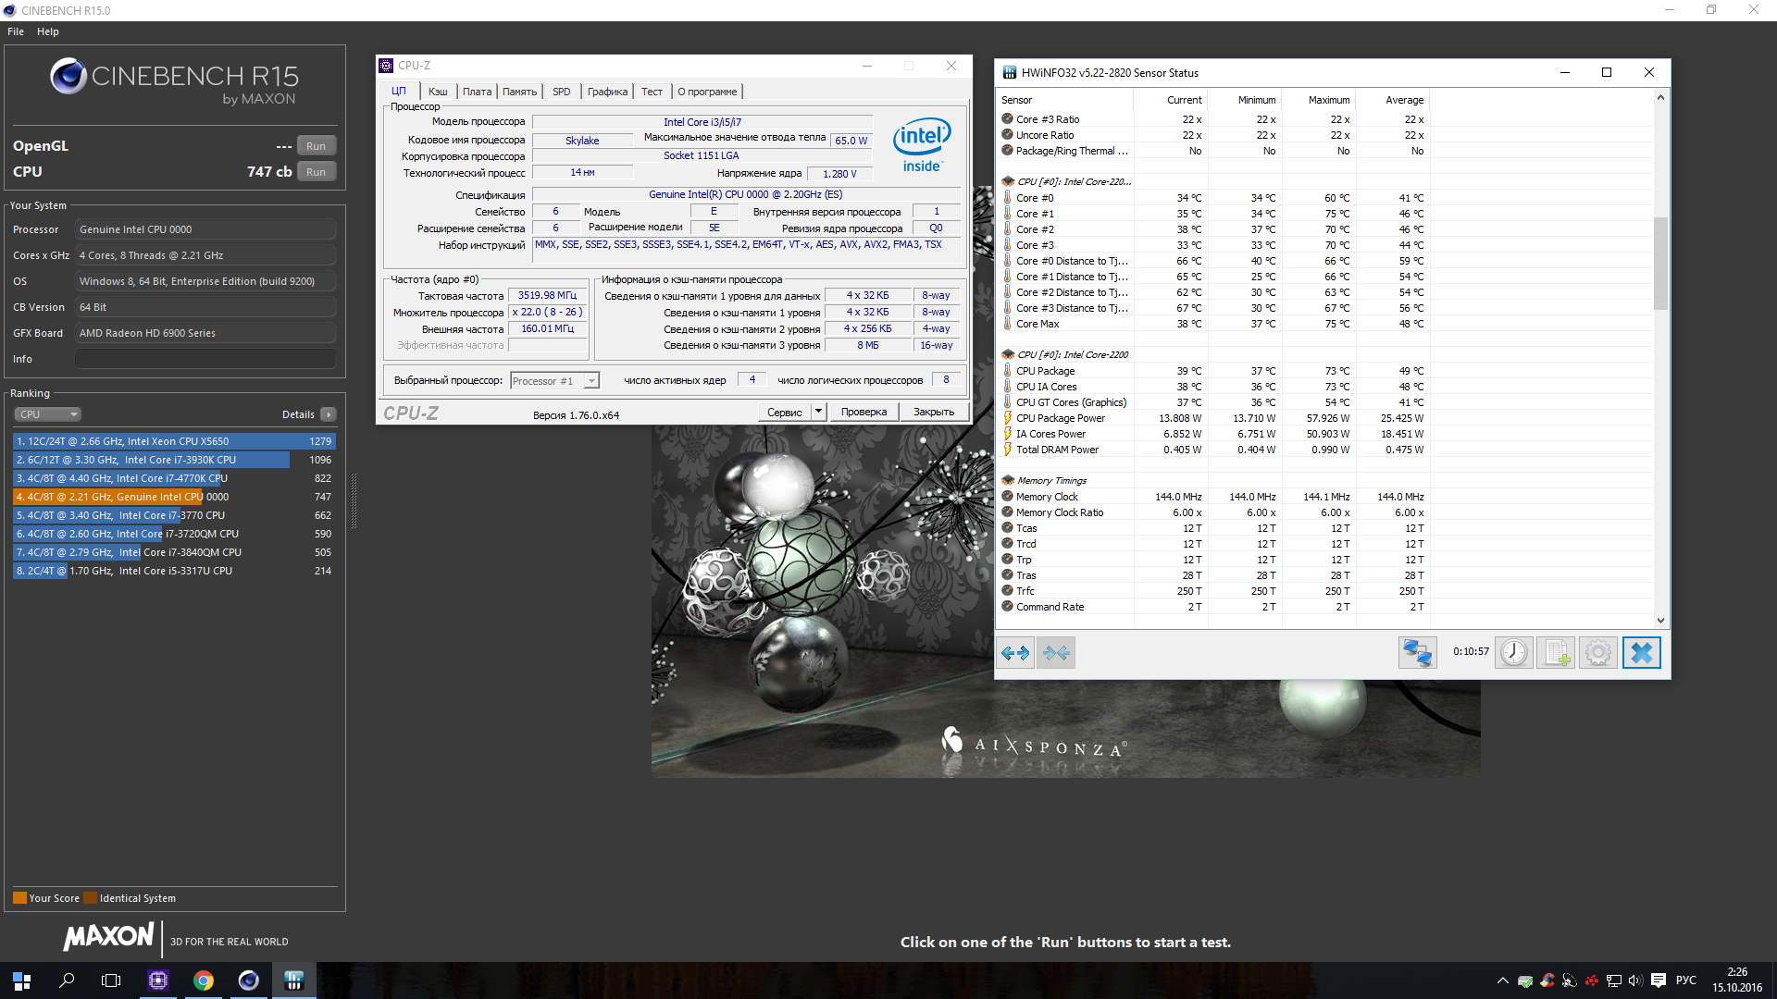1777x999 pixels.
Task: Open ranking CPU dropdown
Action: click(x=48, y=414)
